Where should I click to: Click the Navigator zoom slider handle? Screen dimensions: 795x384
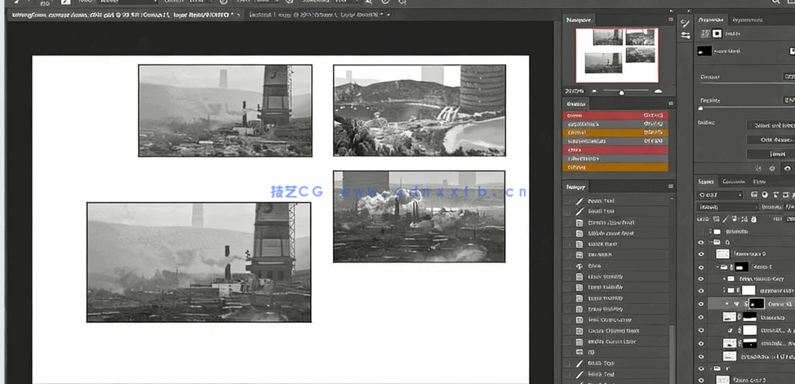point(621,92)
